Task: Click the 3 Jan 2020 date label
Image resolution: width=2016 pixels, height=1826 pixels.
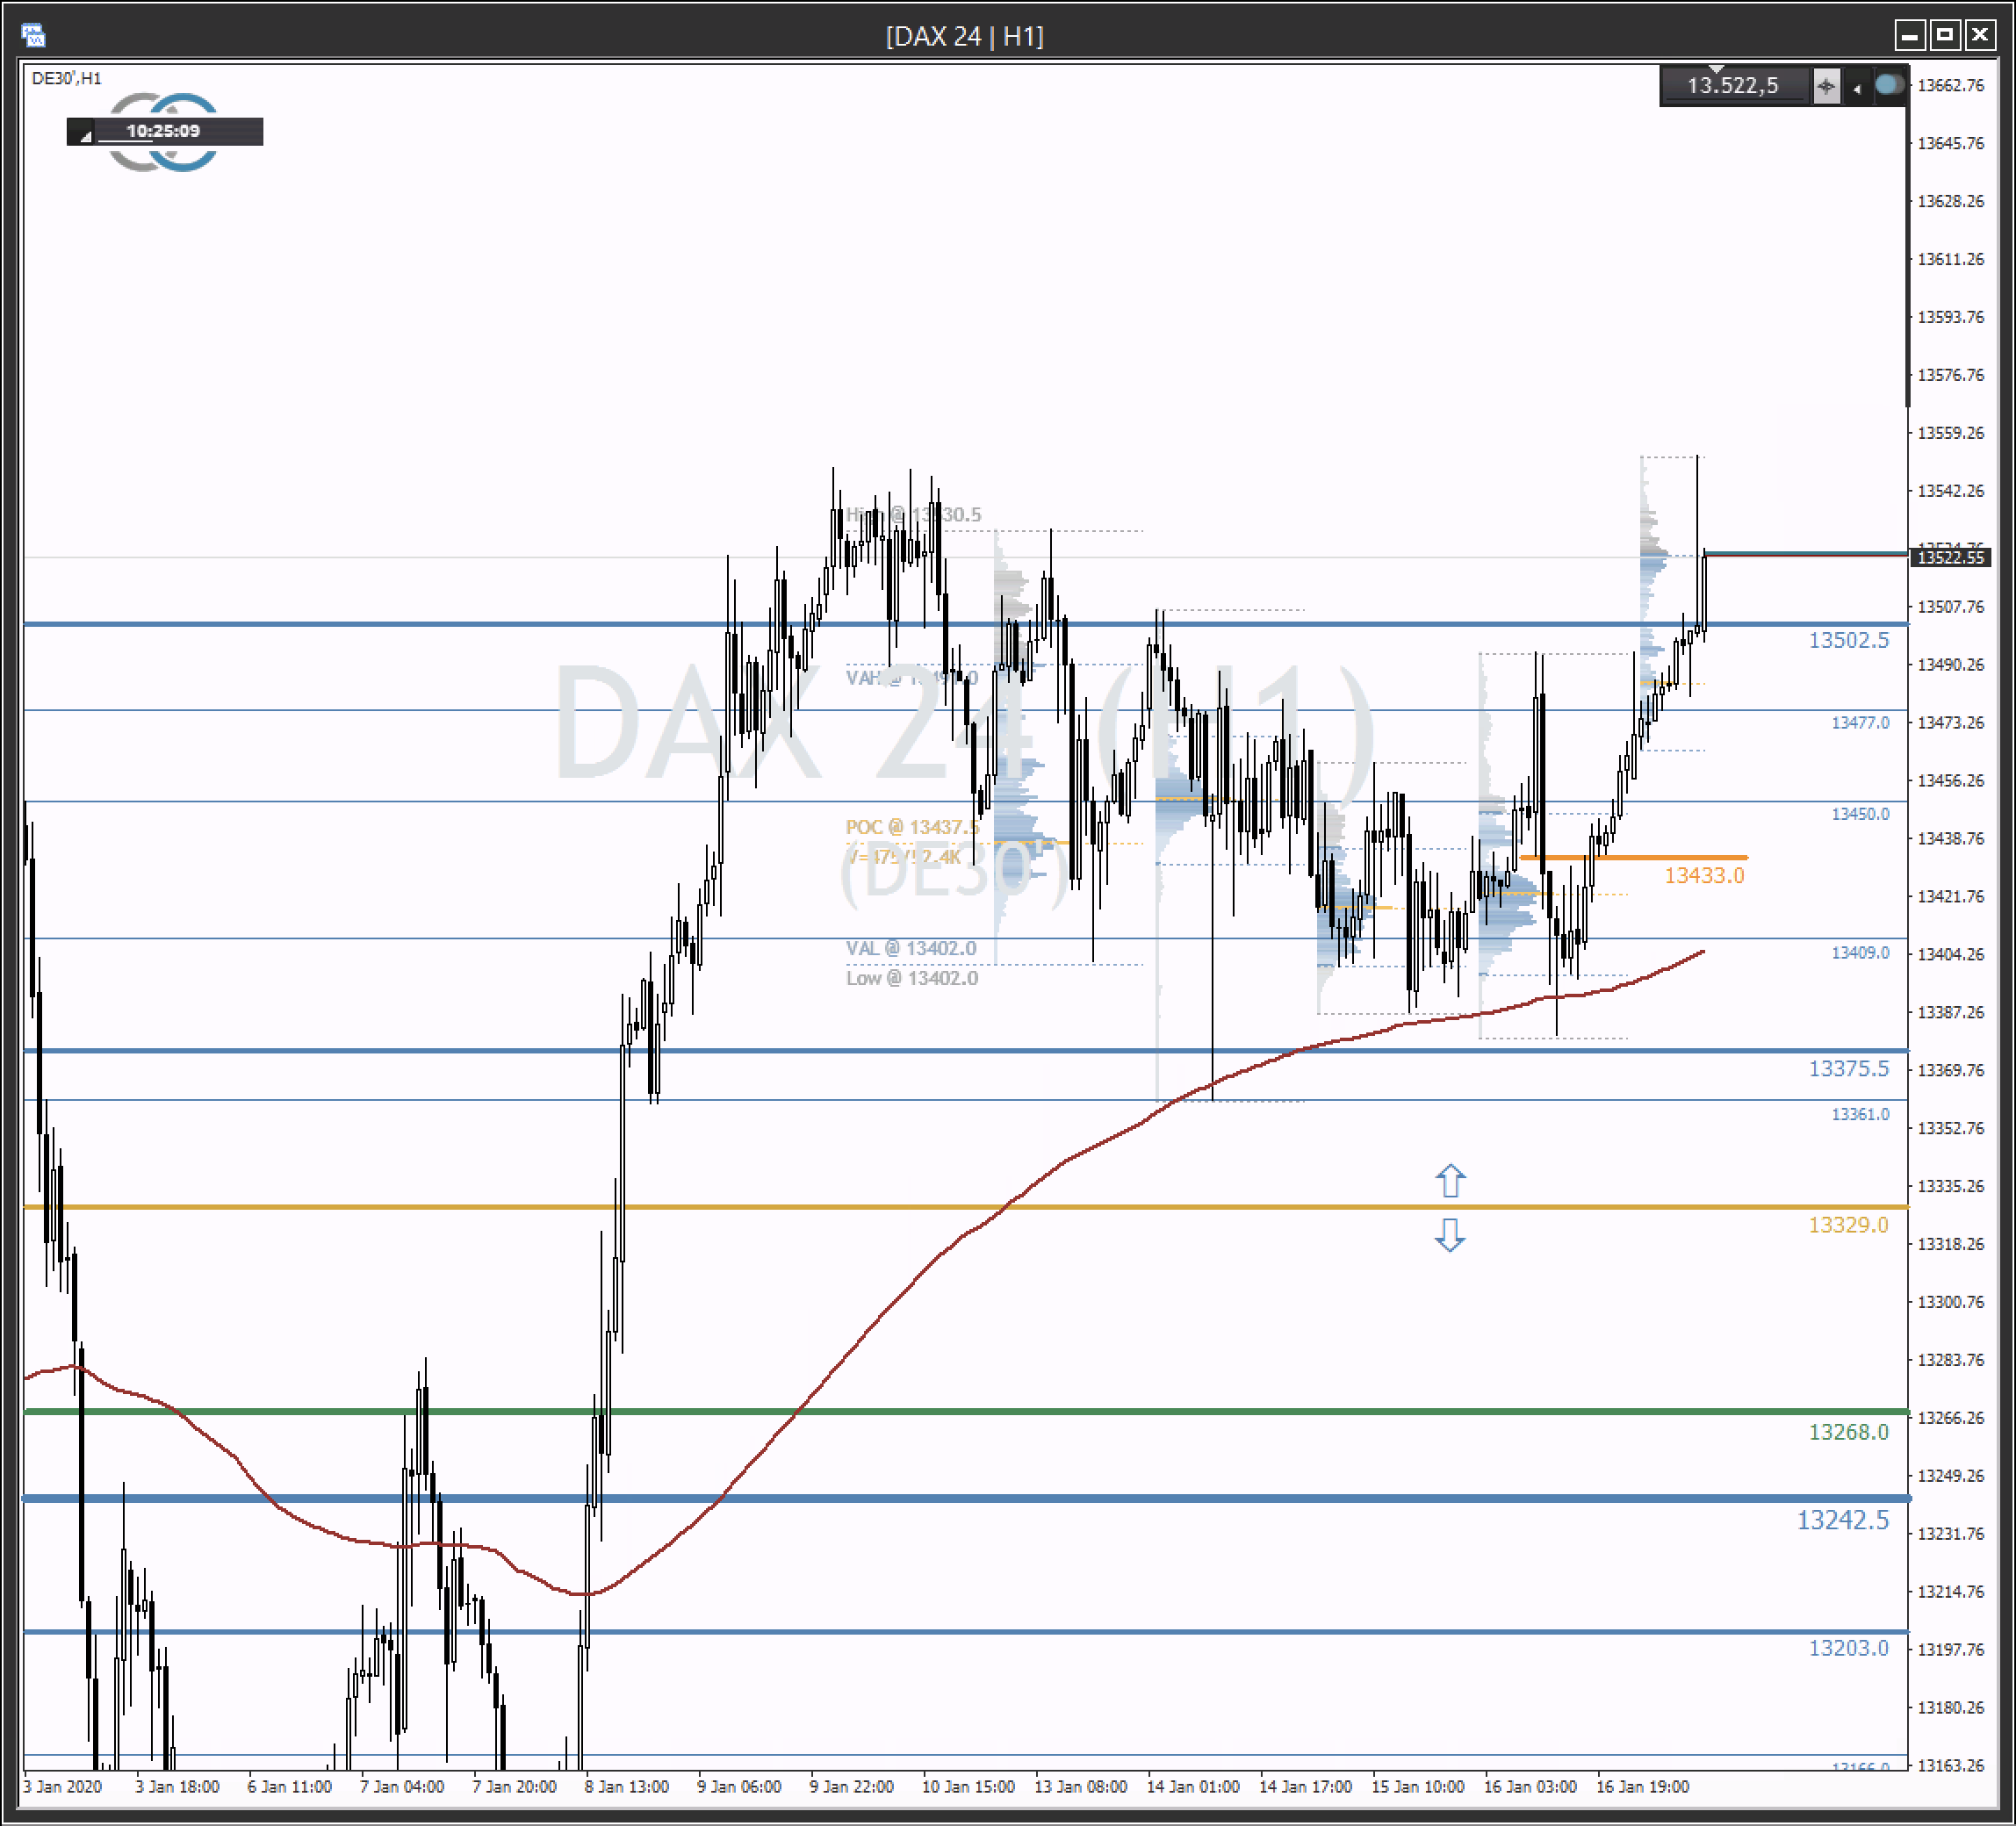Action: coord(62,1787)
